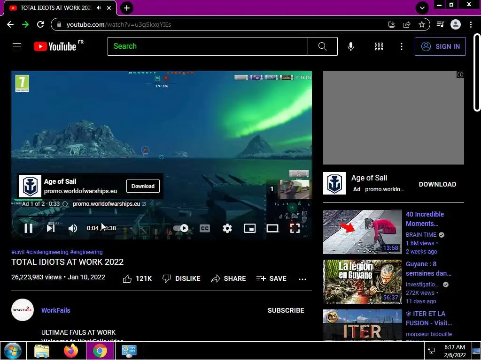The image size is (481, 360).
Task: Open File Explorer from taskbar
Action: coord(42,351)
